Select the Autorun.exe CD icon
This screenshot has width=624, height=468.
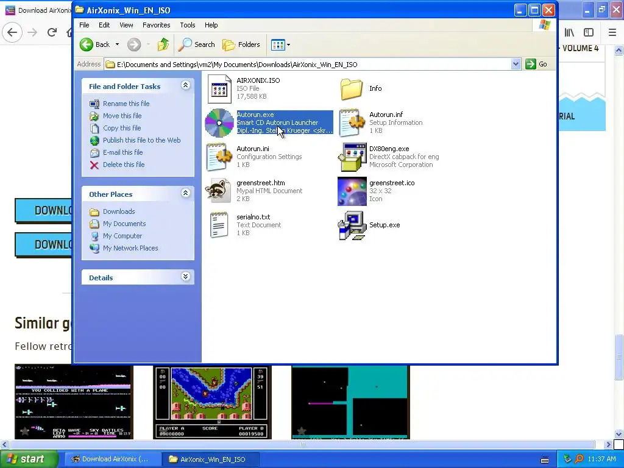tap(219, 123)
